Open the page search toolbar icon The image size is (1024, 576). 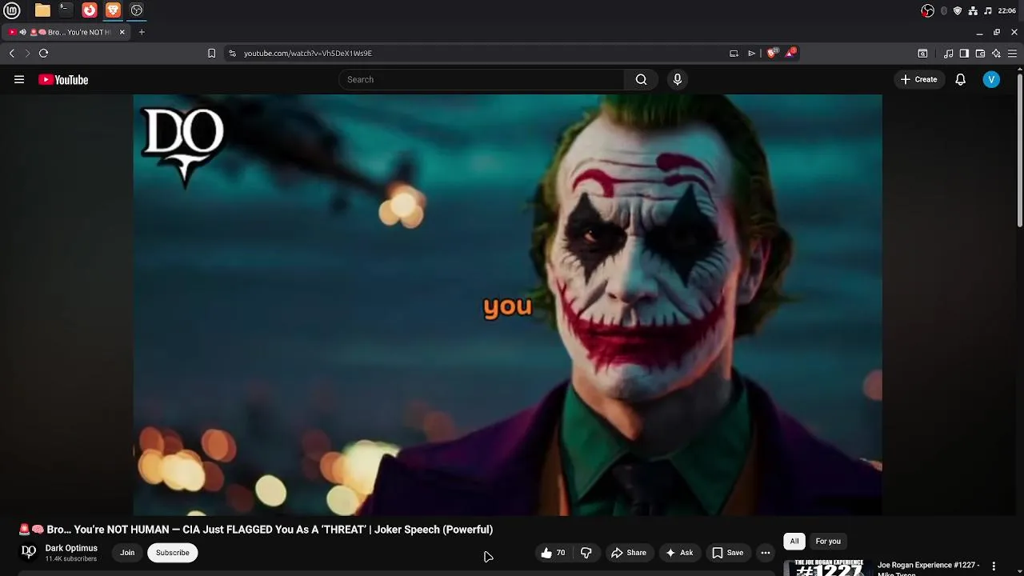tap(922, 54)
